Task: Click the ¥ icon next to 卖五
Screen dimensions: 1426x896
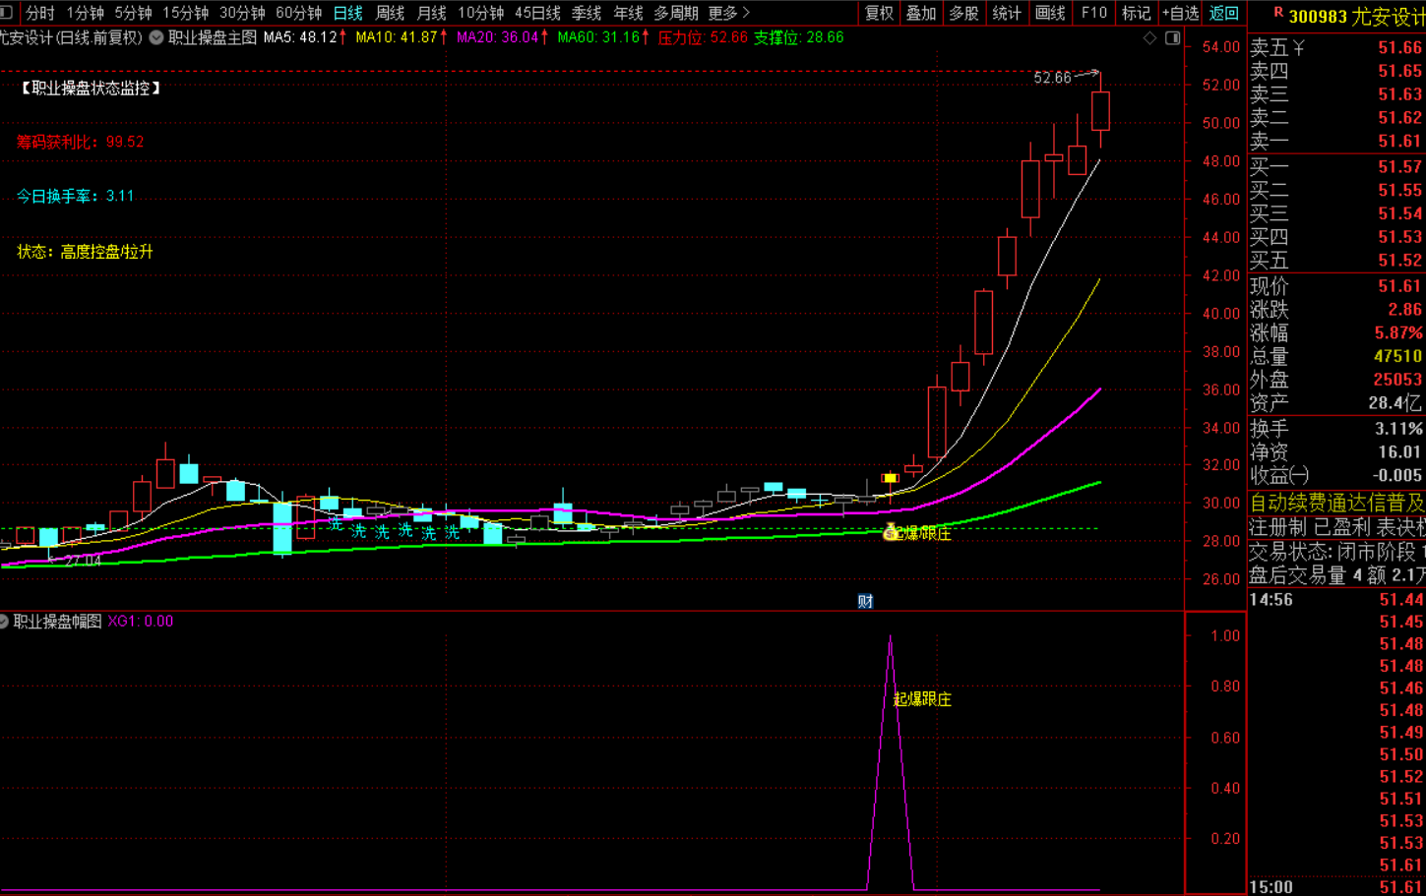Action: click(x=1298, y=47)
